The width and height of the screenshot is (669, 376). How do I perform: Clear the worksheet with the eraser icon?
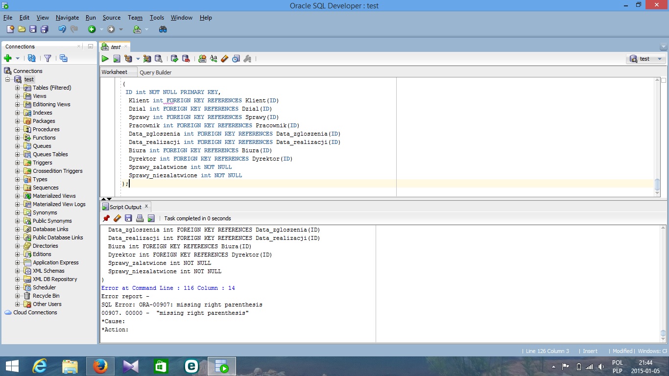pos(225,59)
